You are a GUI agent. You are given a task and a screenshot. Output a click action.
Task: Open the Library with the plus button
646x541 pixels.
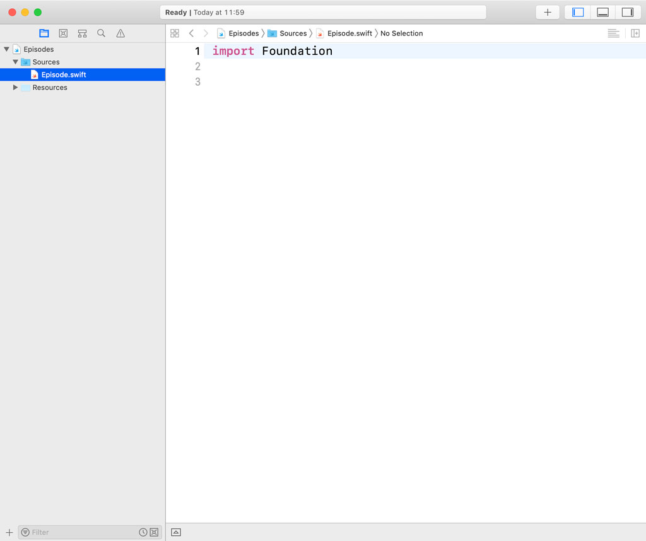tap(547, 12)
